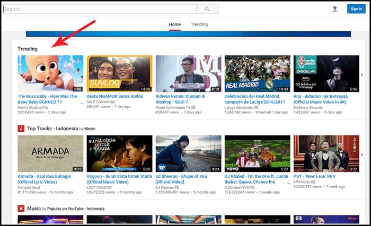Screen dimensions: 371x226
Task: Advance the Trending row with right chevron
Action: point(361,75)
